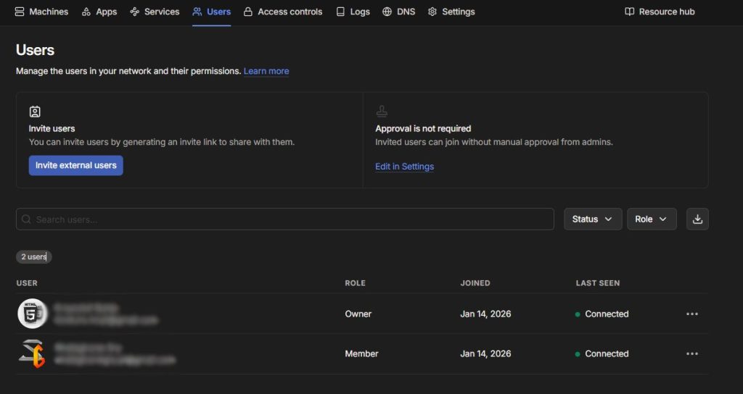Follow the Edit in Settings link

[404, 167]
